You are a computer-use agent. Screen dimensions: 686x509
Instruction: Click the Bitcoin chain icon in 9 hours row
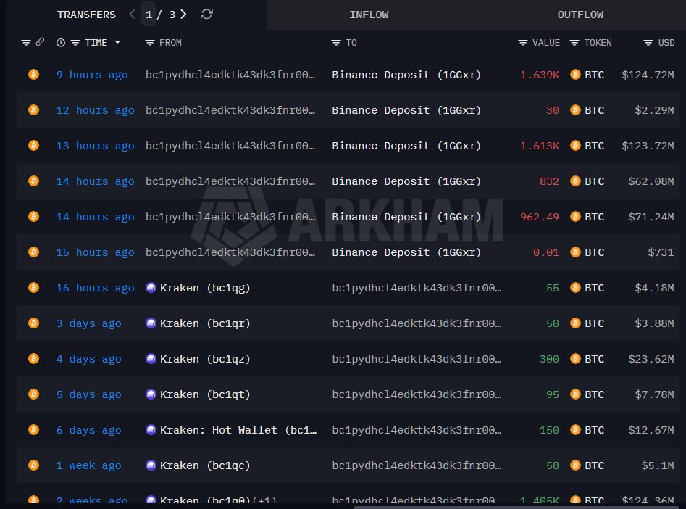(34, 75)
